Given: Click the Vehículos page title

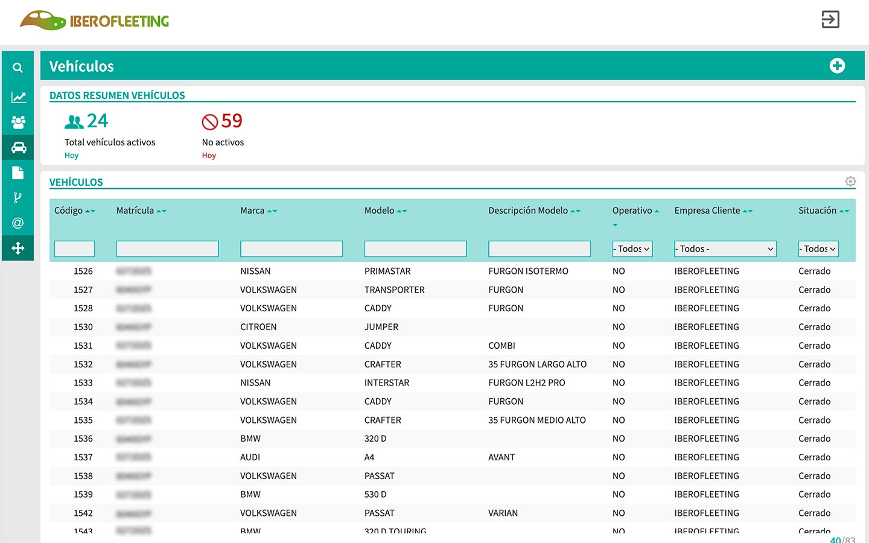Looking at the screenshot, I should [x=81, y=66].
